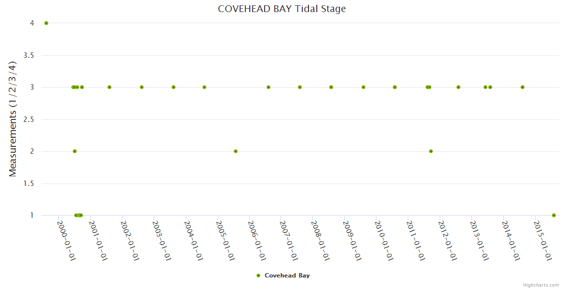This screenshot has width=564, height=289.
Task: Select the 2008 data point at value 3
Action: [331, 87]
